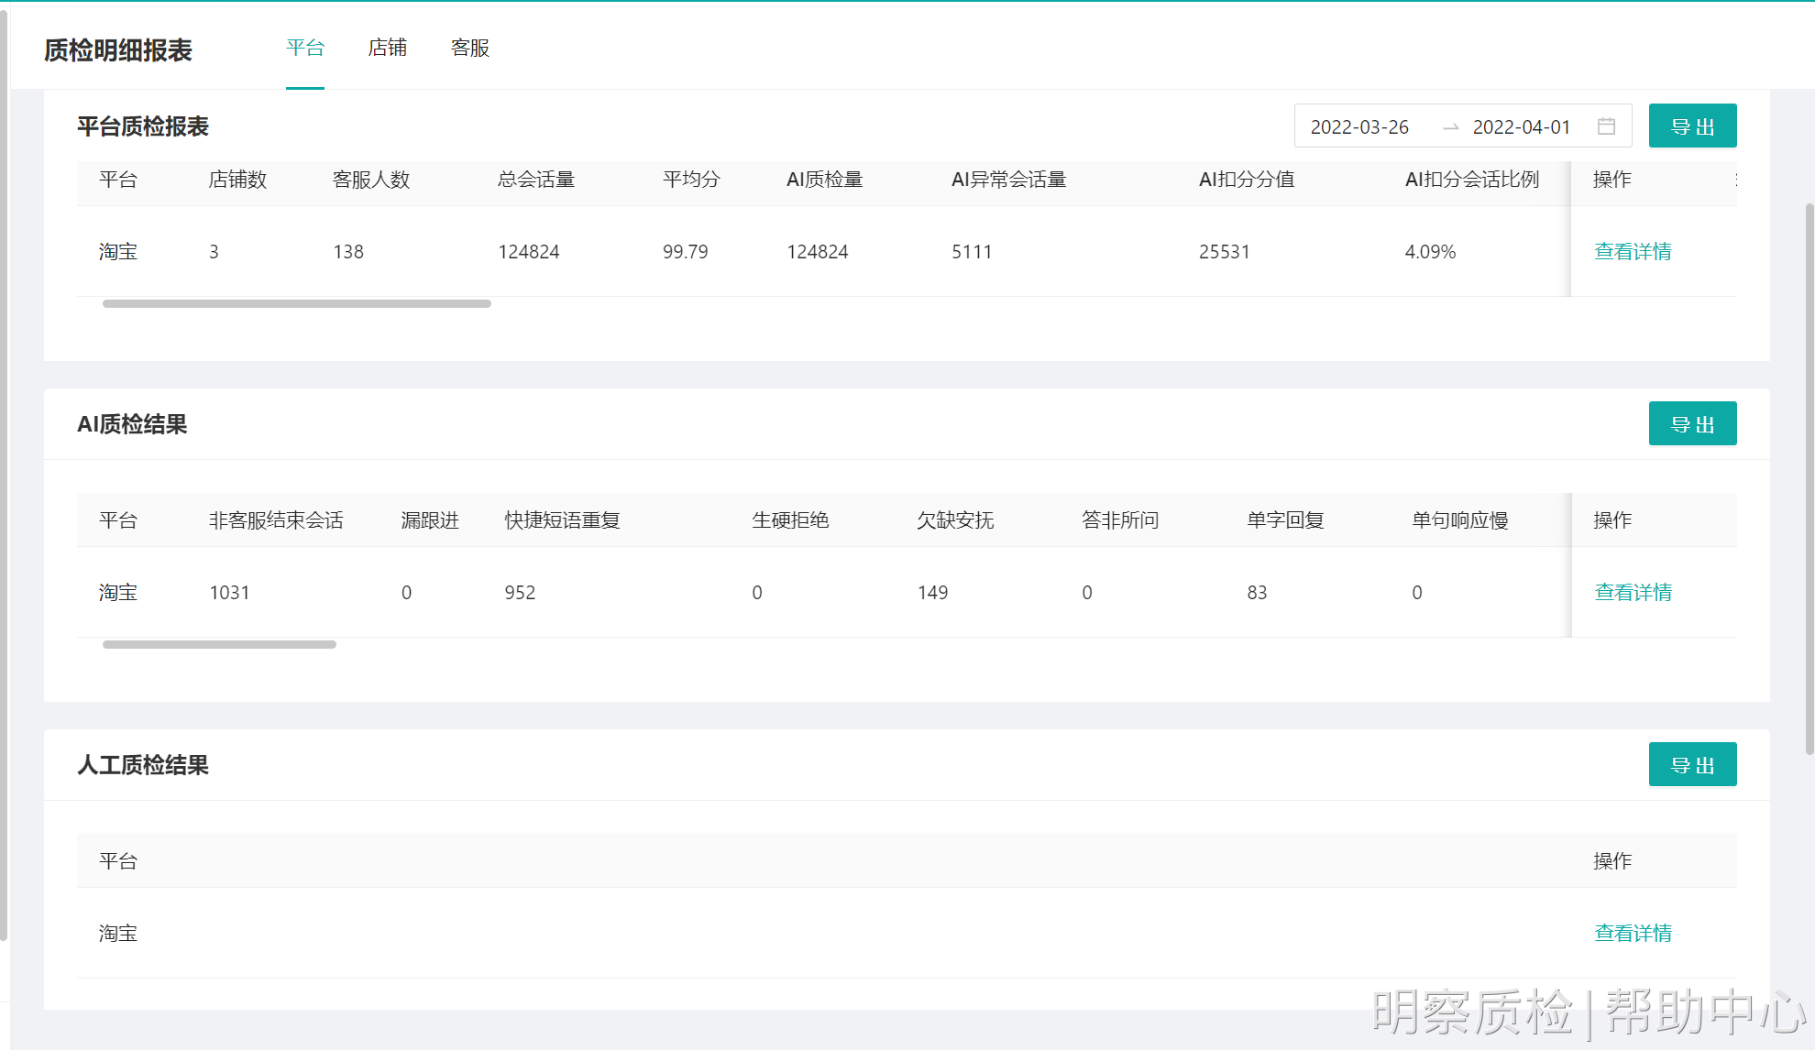The width and height of the screenshot is (1815, 1050).
Task: Click the 生硬拒绝 column header
Action: 790,520
